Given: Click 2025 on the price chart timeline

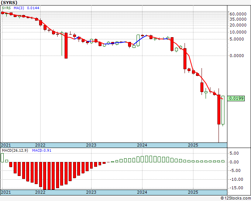Looking at the screenshot, I should (193, 145).
